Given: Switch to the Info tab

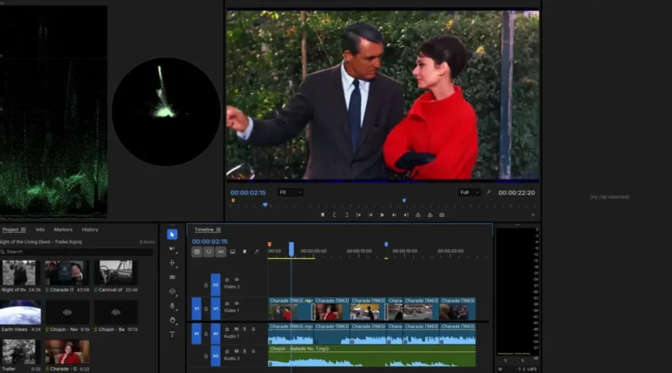Looking at the screenshot, I should point(39,230).
